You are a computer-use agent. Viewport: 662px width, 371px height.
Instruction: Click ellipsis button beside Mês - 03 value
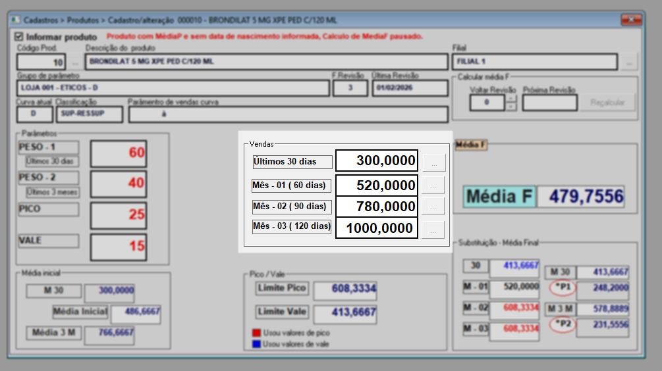[433, 230]
